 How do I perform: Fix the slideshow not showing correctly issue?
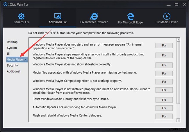pyautogui.click(x=164, y=65)
